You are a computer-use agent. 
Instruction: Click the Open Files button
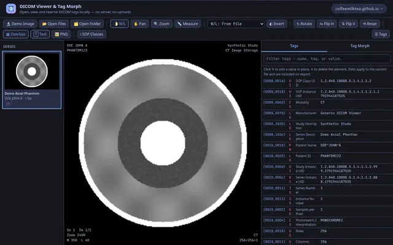click(x=54, y=24)
